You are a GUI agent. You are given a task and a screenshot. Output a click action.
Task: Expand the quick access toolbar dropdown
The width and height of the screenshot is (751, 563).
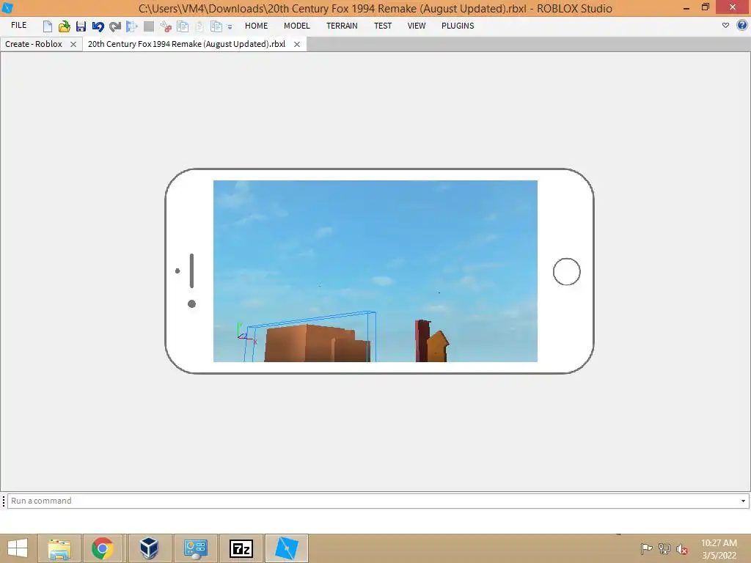point(230,27)
